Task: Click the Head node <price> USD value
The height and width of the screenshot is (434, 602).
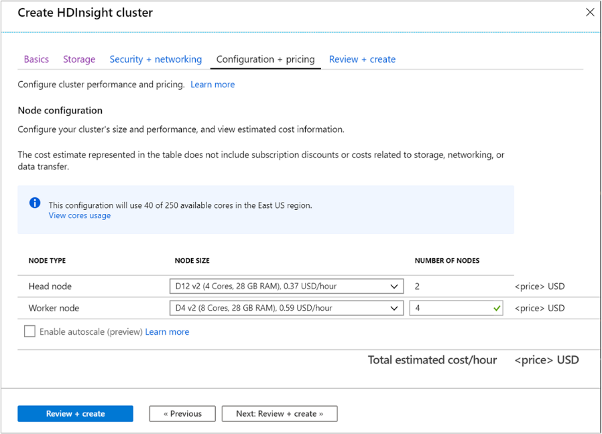Action: pos(540,286)
